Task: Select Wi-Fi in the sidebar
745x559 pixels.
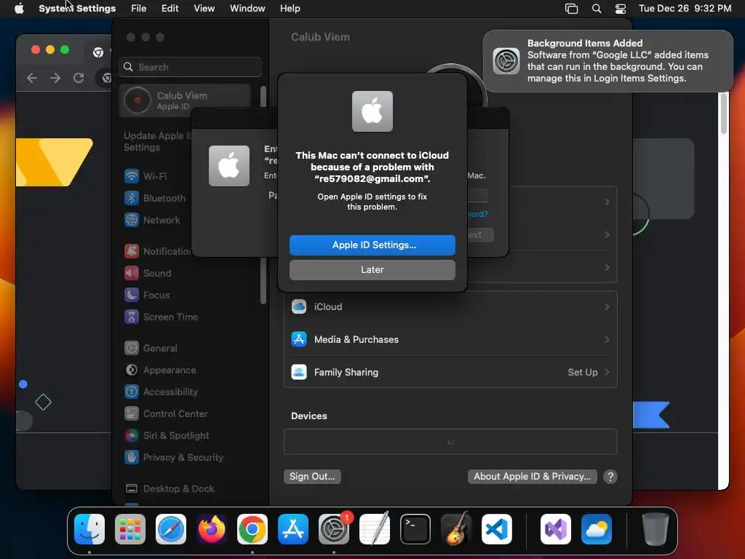Action: [146, 176]
